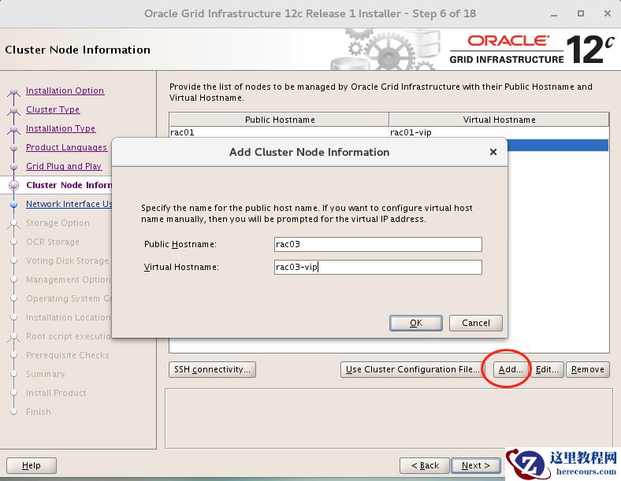Open Installation Option step link
The height and width of the screenshot is (481, 621).
click(65, 91)
